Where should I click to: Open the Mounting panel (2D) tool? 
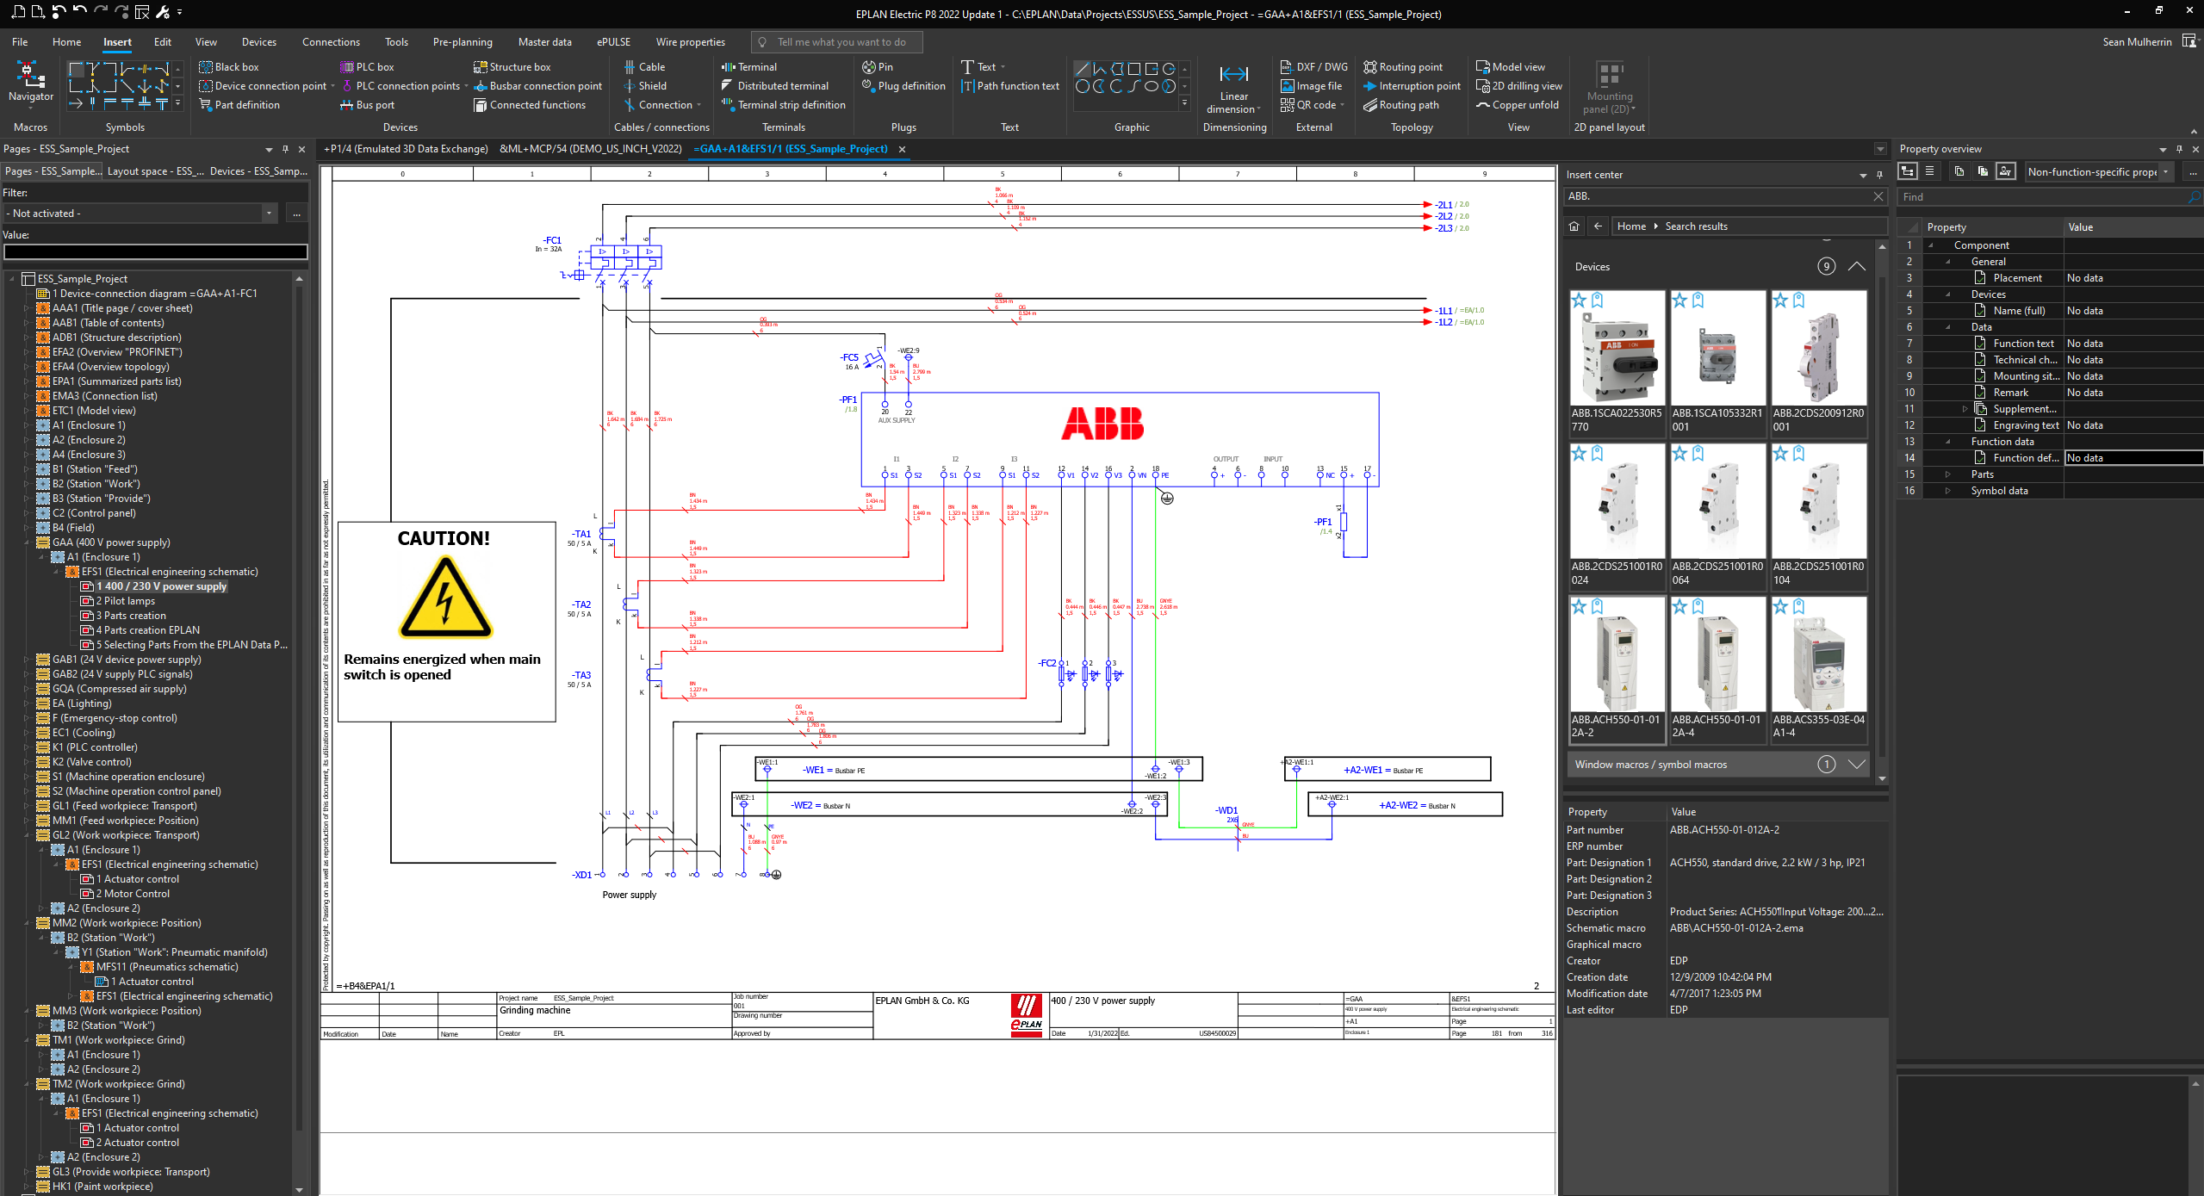(x=1609, y=86)
